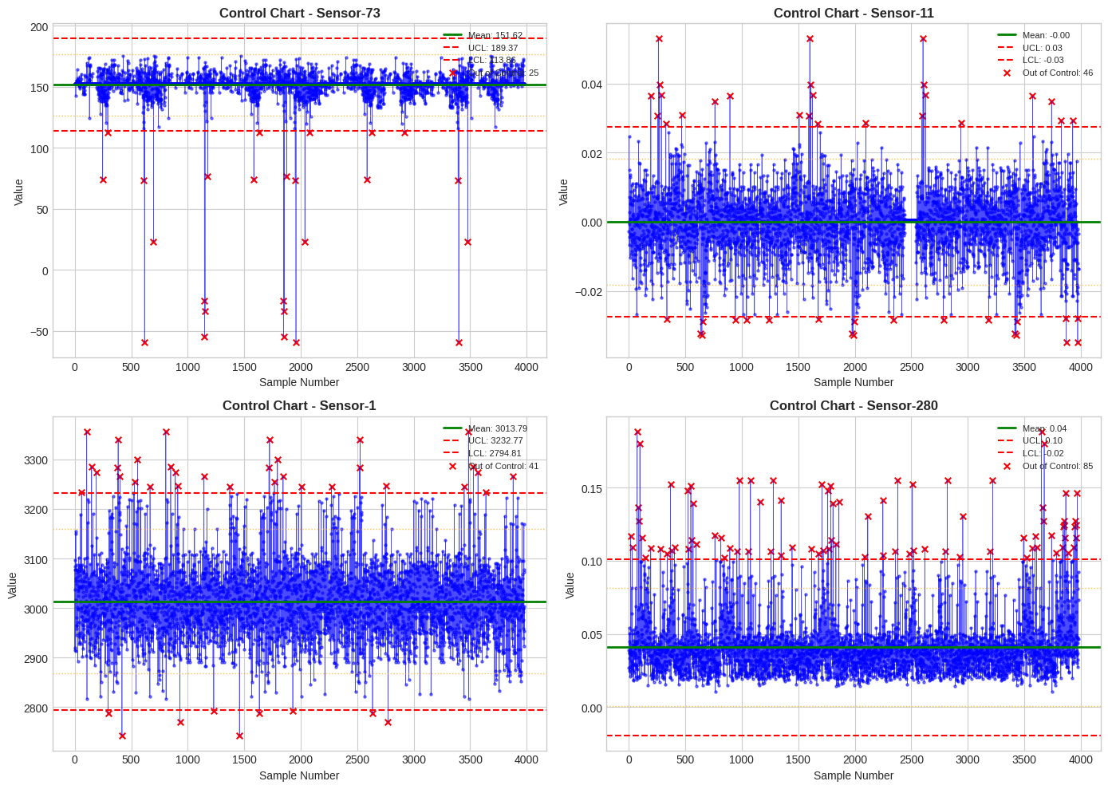Click the Control Chart - Sensor-280 title
This screenshot has width=1108, height=789.
tap(854, 405)
